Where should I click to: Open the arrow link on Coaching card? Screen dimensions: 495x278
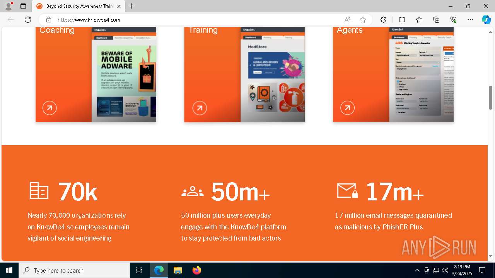49,108
